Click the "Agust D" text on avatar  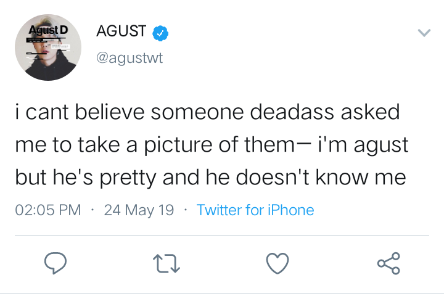(48, 30)
